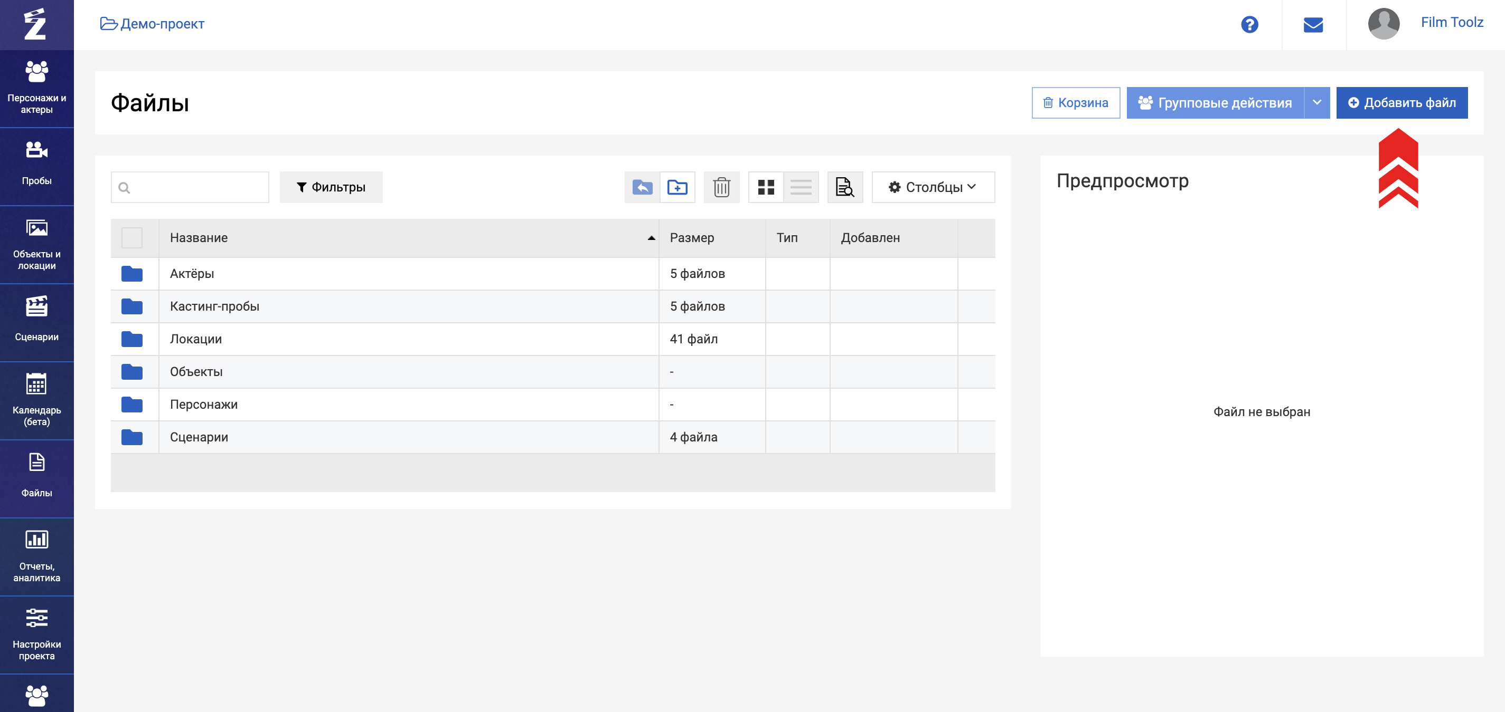Image resolution: width=1505 pixels, height=712 pixels.
Task: Open the Демо-проект project link
Action: point(153,24)
